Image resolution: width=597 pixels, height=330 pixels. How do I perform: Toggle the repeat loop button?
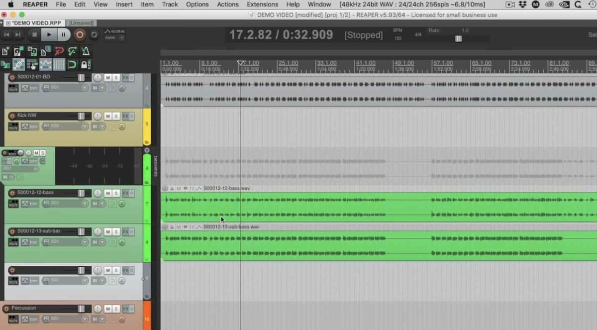click(94, 35)
